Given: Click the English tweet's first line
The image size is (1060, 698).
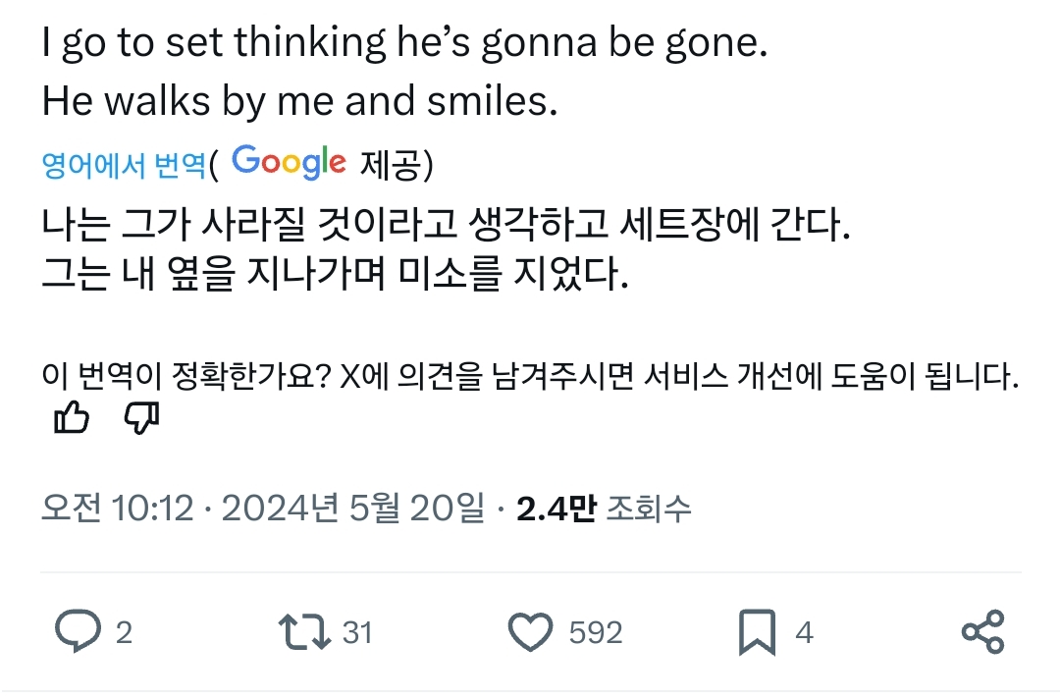Looking at the screenshot, I should pyautogui.click(x=403, y=44).
